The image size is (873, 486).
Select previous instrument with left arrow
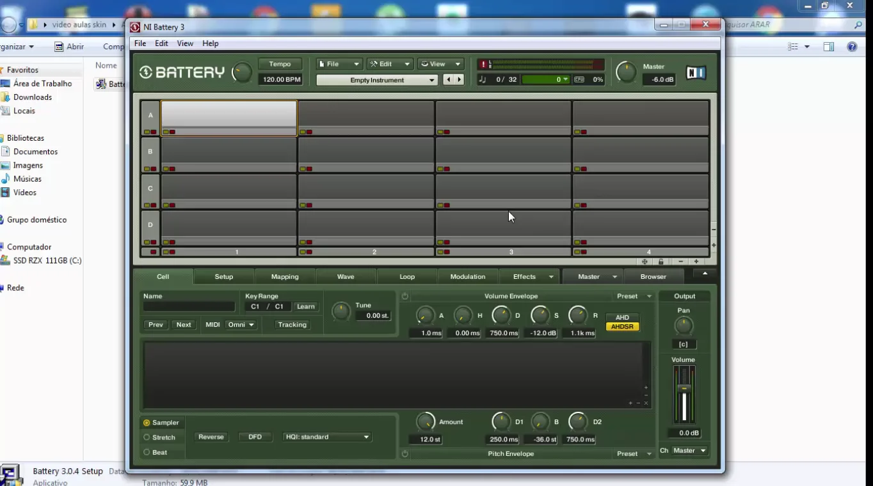[448, 80]
